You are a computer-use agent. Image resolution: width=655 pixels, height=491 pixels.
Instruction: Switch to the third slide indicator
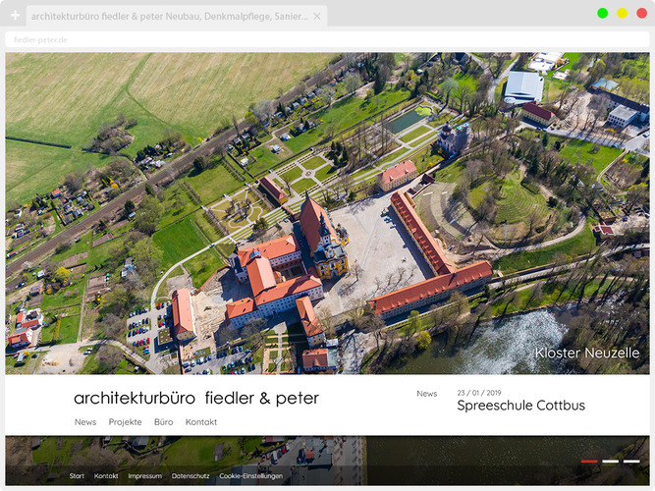tap(631, 461)
